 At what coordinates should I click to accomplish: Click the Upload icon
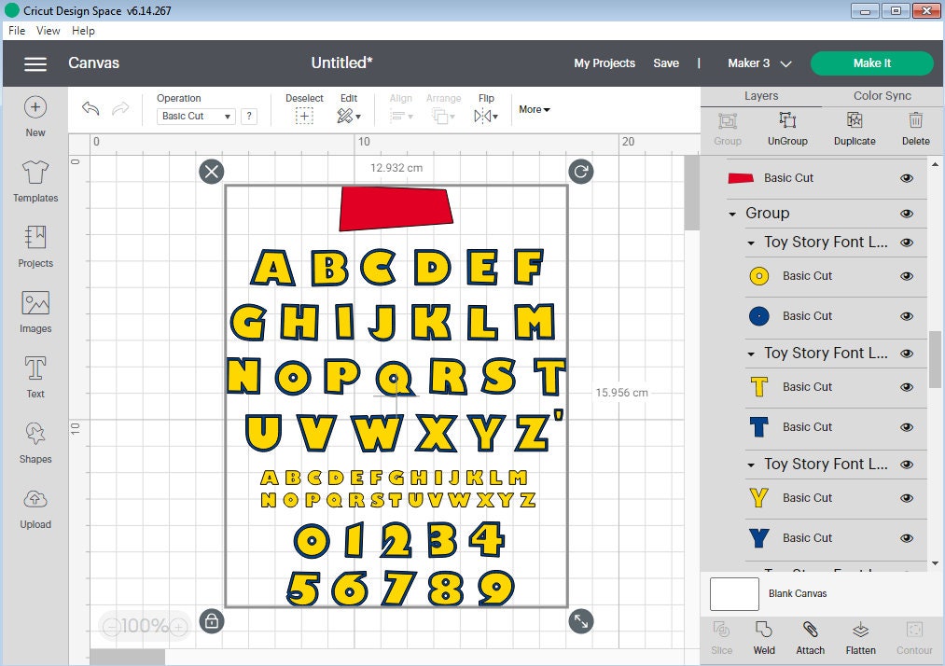coord(35,506)
